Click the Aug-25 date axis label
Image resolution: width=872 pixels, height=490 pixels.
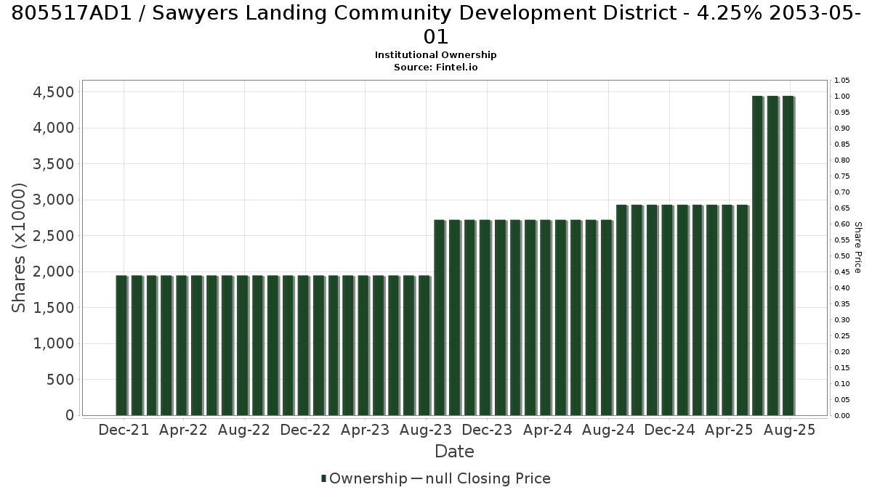(790, 430)
